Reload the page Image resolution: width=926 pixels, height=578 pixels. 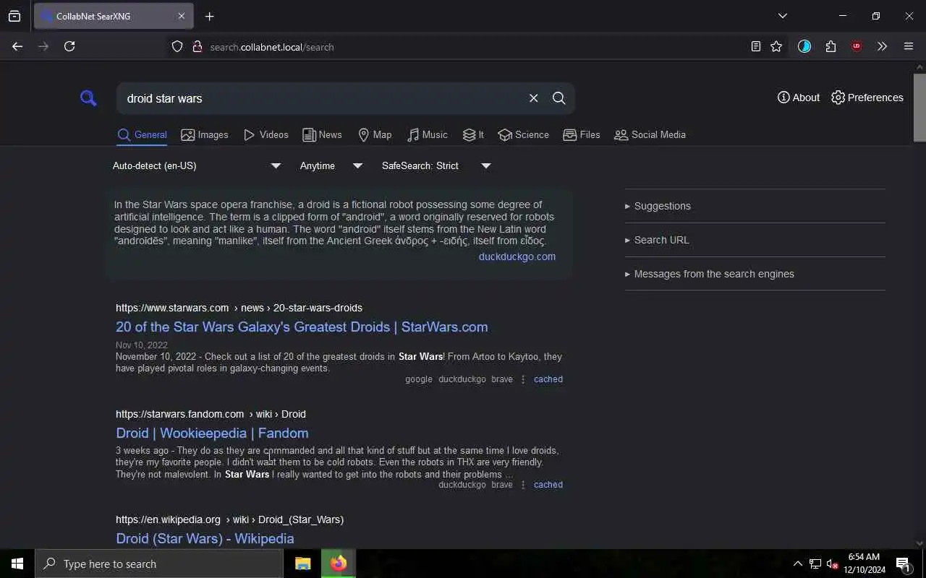(x=69, y=46)
